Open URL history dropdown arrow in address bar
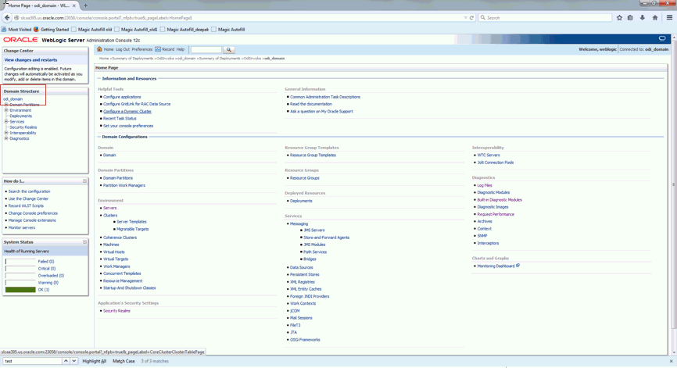The image size is (677, 368). pos(465,18)
